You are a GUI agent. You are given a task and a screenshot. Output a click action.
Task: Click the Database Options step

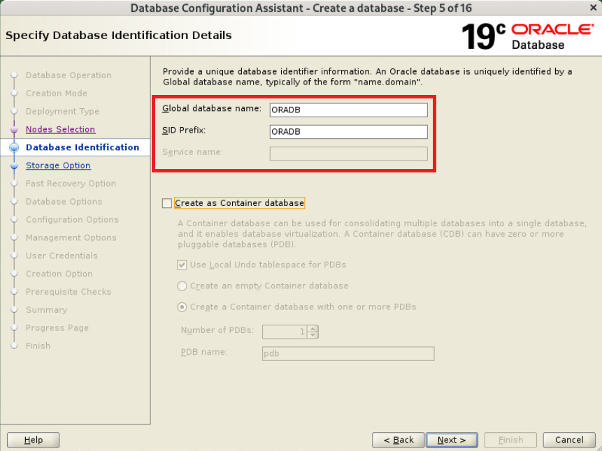64,201
